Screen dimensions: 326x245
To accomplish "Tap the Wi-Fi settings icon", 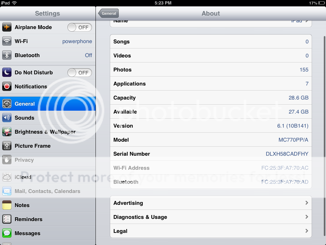I will click(7, 41).
